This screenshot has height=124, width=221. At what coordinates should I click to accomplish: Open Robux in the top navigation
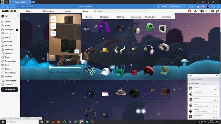point(85,11)
